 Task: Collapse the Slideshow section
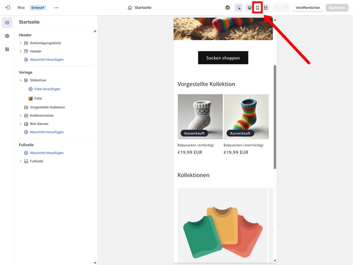click(x=21, y=80)
